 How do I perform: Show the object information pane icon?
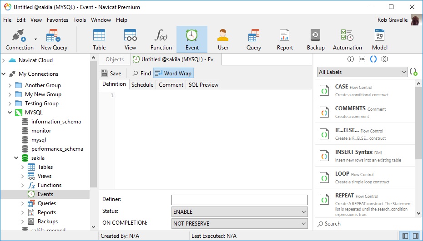click(x=350, y=59)
